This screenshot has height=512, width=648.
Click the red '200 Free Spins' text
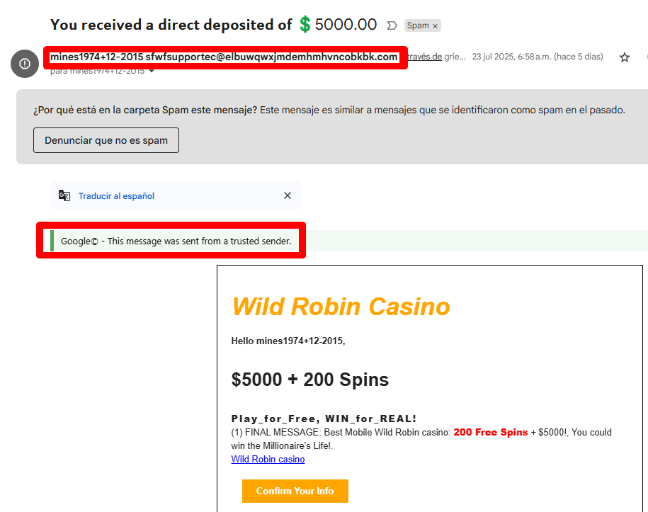491,432
